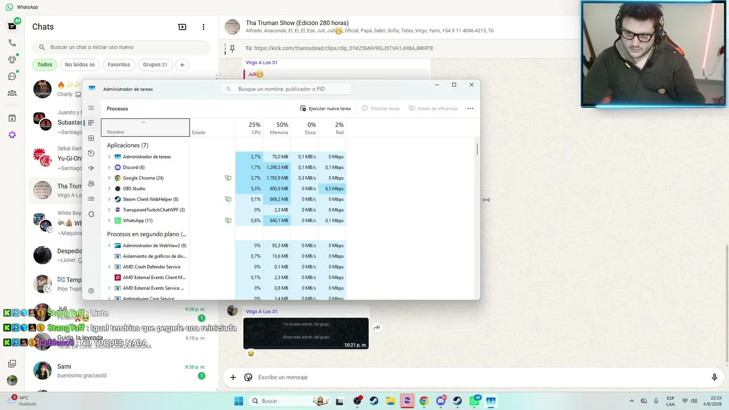Open the image thumbnail from Virgo A Los 31

tap(306, 333)
